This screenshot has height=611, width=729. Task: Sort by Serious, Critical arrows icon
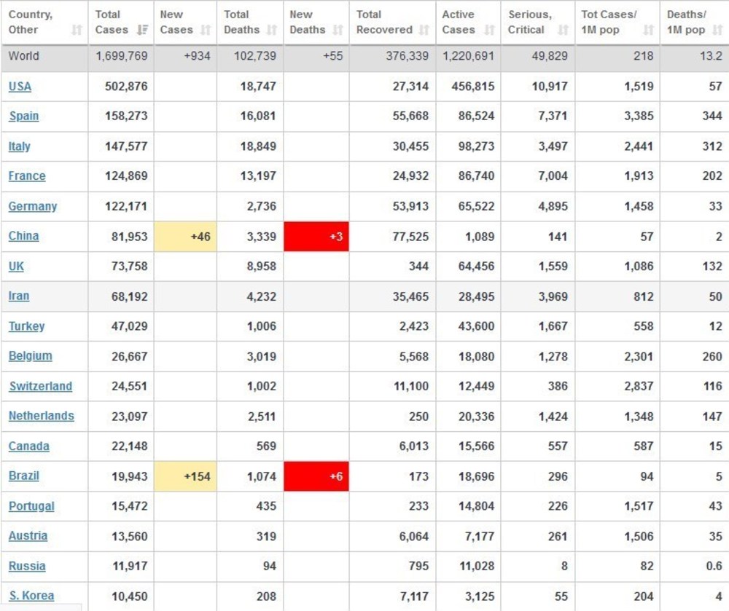(563, 30)
